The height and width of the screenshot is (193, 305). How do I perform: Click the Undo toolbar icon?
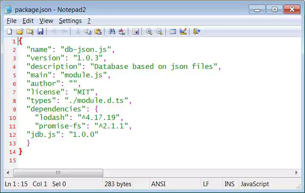tap(54, 31)
